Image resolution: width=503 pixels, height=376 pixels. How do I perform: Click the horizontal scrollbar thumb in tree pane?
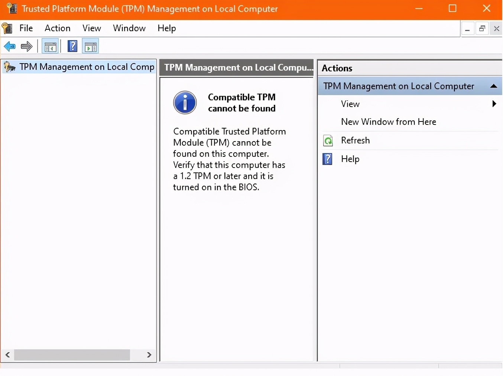click(x=72, y=355)
